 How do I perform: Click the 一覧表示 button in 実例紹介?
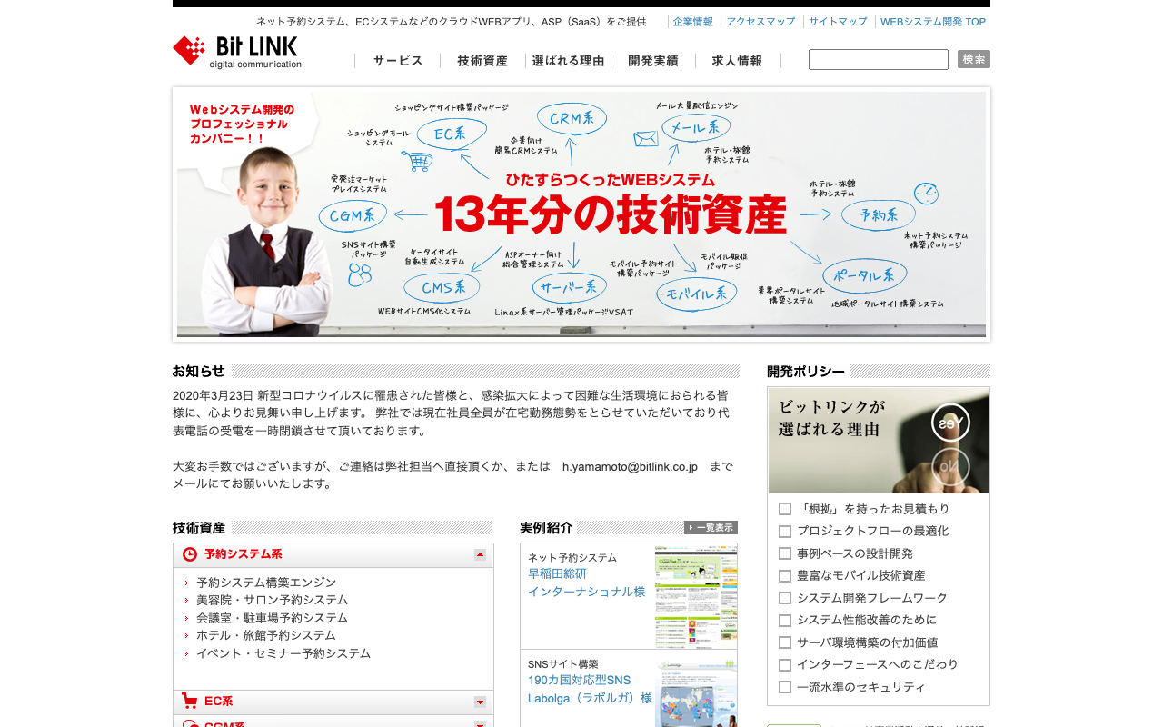pyautogui.click(x=711, y=527)
